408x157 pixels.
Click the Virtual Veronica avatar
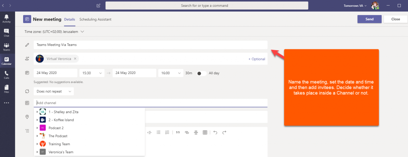point(40,59)
